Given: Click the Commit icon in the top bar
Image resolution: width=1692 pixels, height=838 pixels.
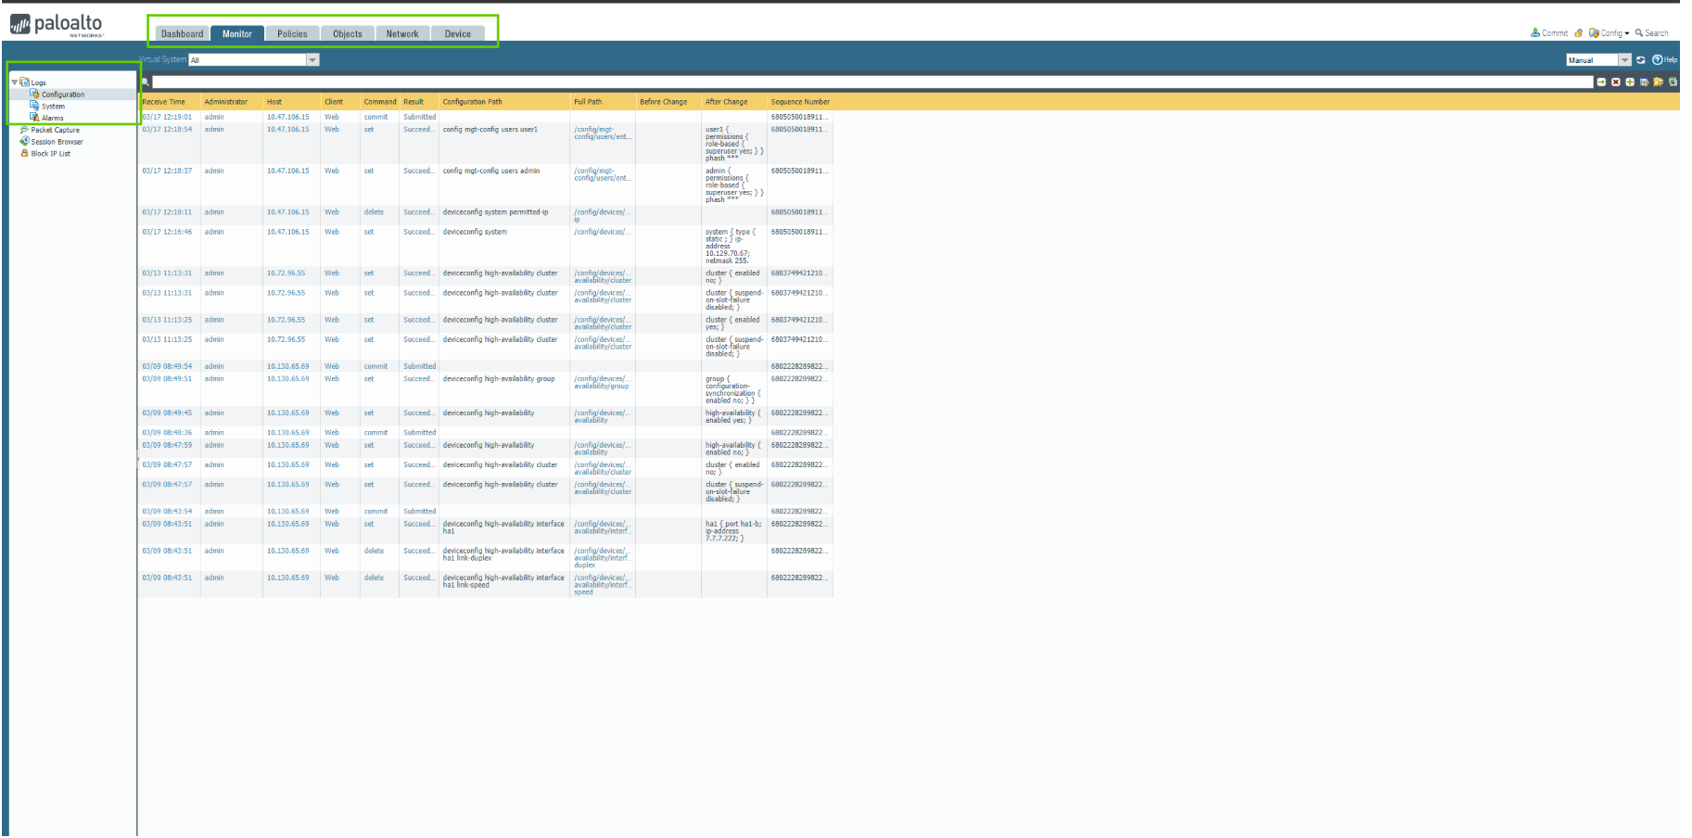Looking at the screenshot, I should coord(1535,33).
